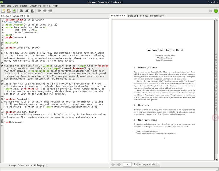
Task: Click the \section{One more thing} editor line
Action: click(x=21, y=112)
